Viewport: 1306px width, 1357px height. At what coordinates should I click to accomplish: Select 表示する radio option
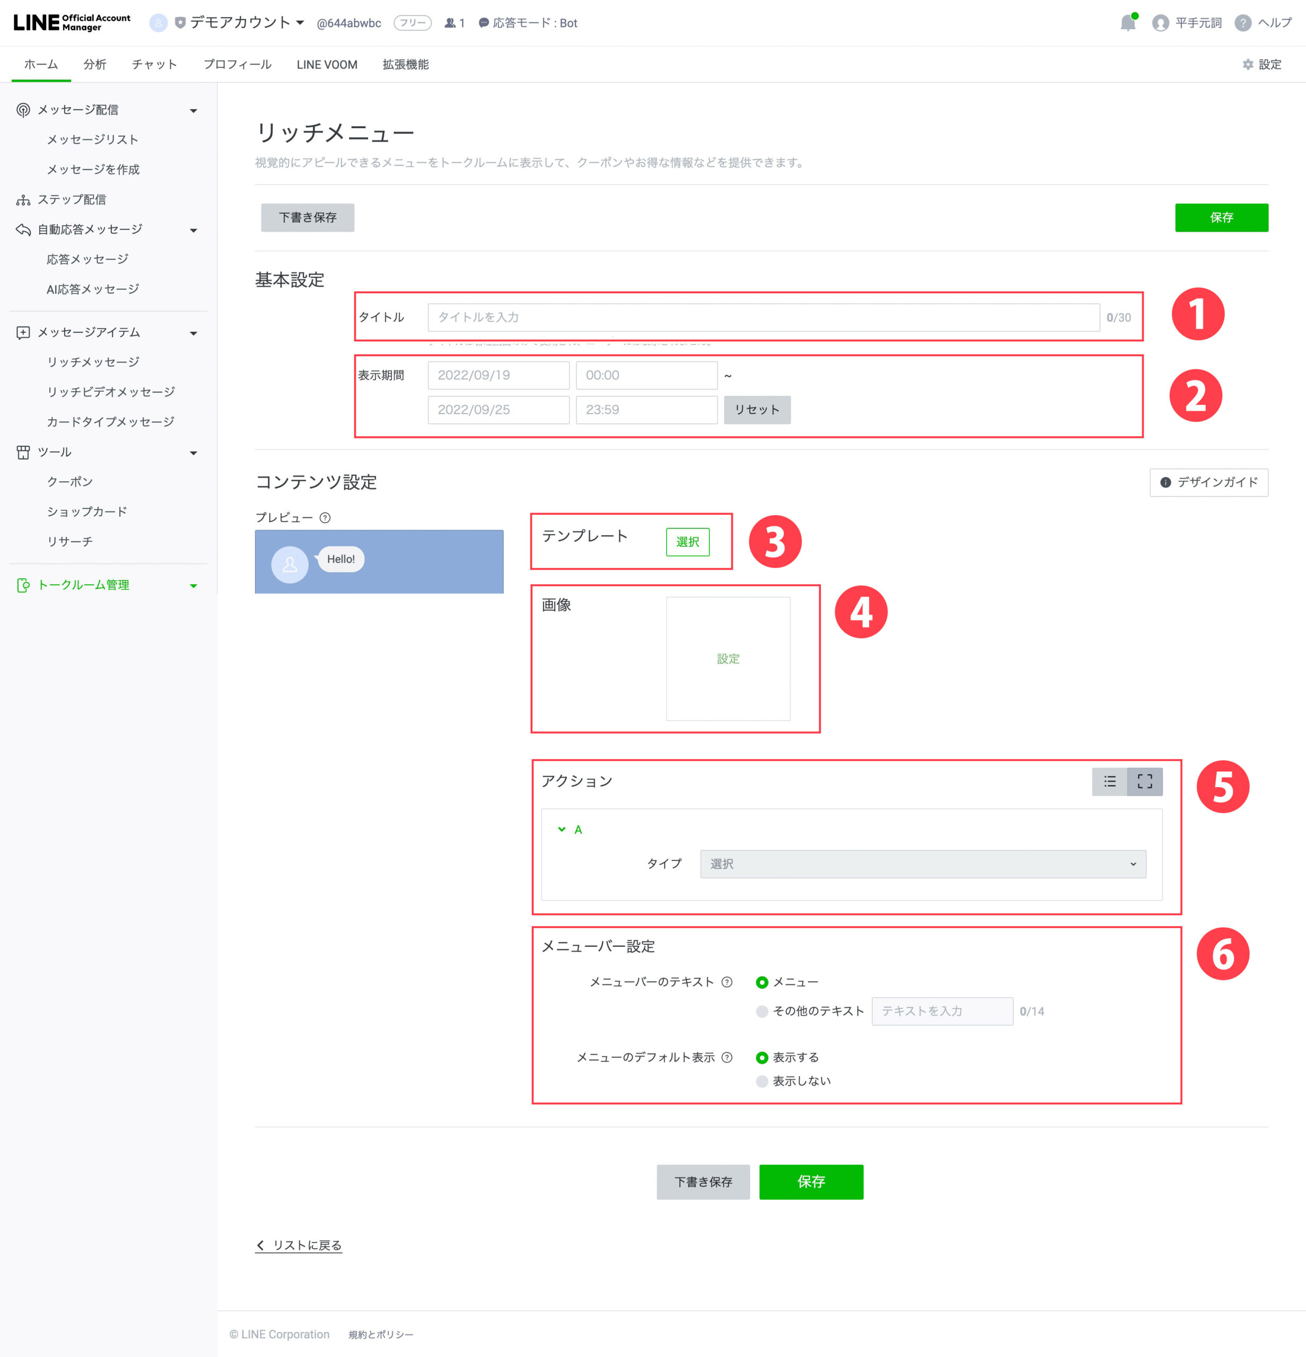coord(762,1058)
